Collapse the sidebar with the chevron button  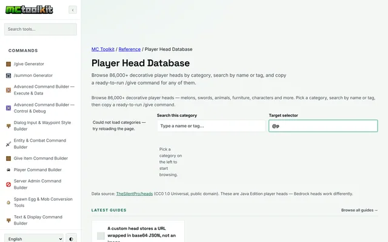(73, 10)
